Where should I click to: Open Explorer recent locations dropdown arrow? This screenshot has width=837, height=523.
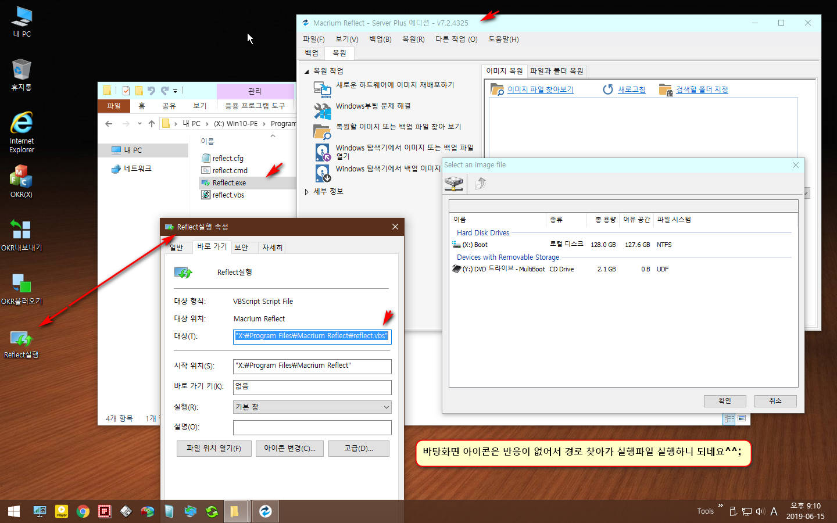click(x=139, y=123)
